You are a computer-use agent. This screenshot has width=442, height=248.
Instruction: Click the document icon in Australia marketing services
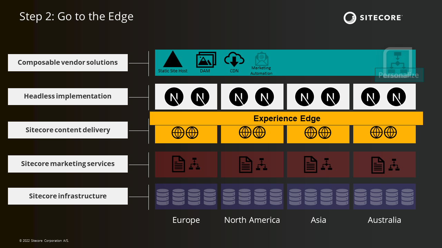(378, 165)
